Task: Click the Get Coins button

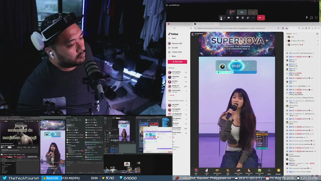Action: point(177,62)
